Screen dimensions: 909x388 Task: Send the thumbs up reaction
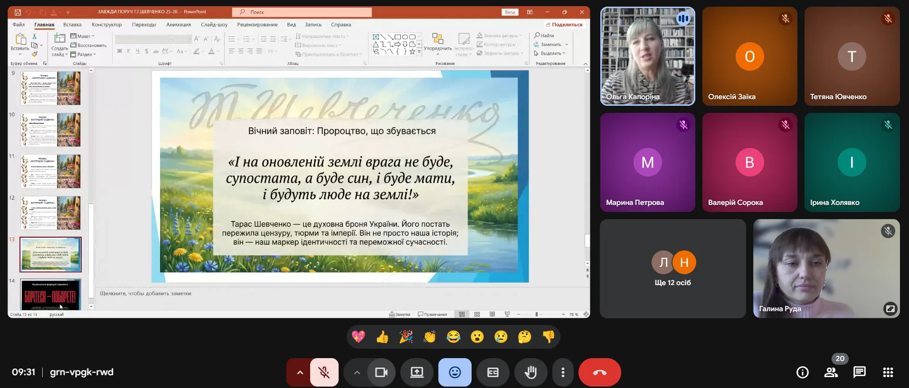pos(382,337)
